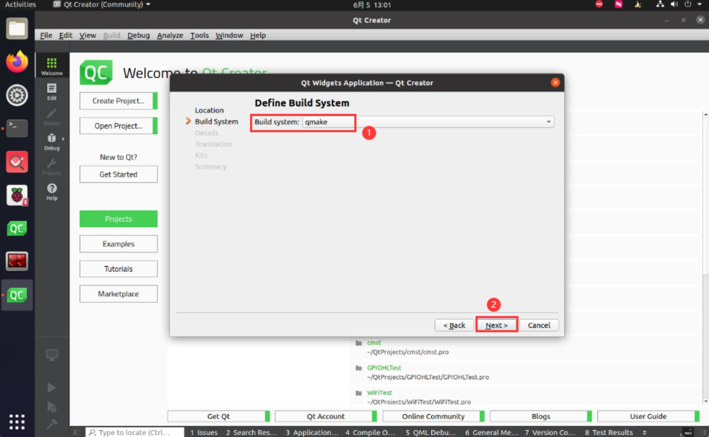The height and width of the screenshot is (437, 709).
Task: Close the wizard dialog with orange X
Action: click(555, 82)
